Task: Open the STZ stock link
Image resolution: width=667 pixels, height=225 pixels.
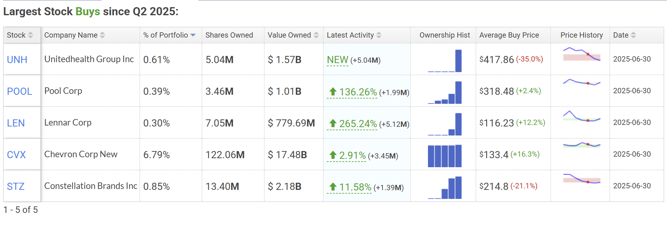Action: [x=16, y=186]
